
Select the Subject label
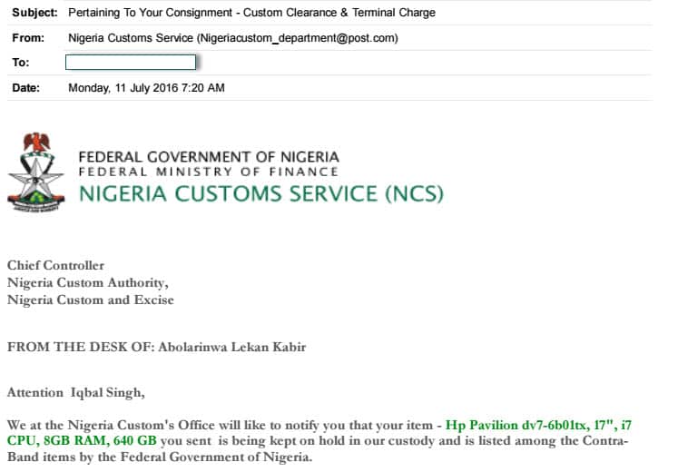(x=34, y=13)
